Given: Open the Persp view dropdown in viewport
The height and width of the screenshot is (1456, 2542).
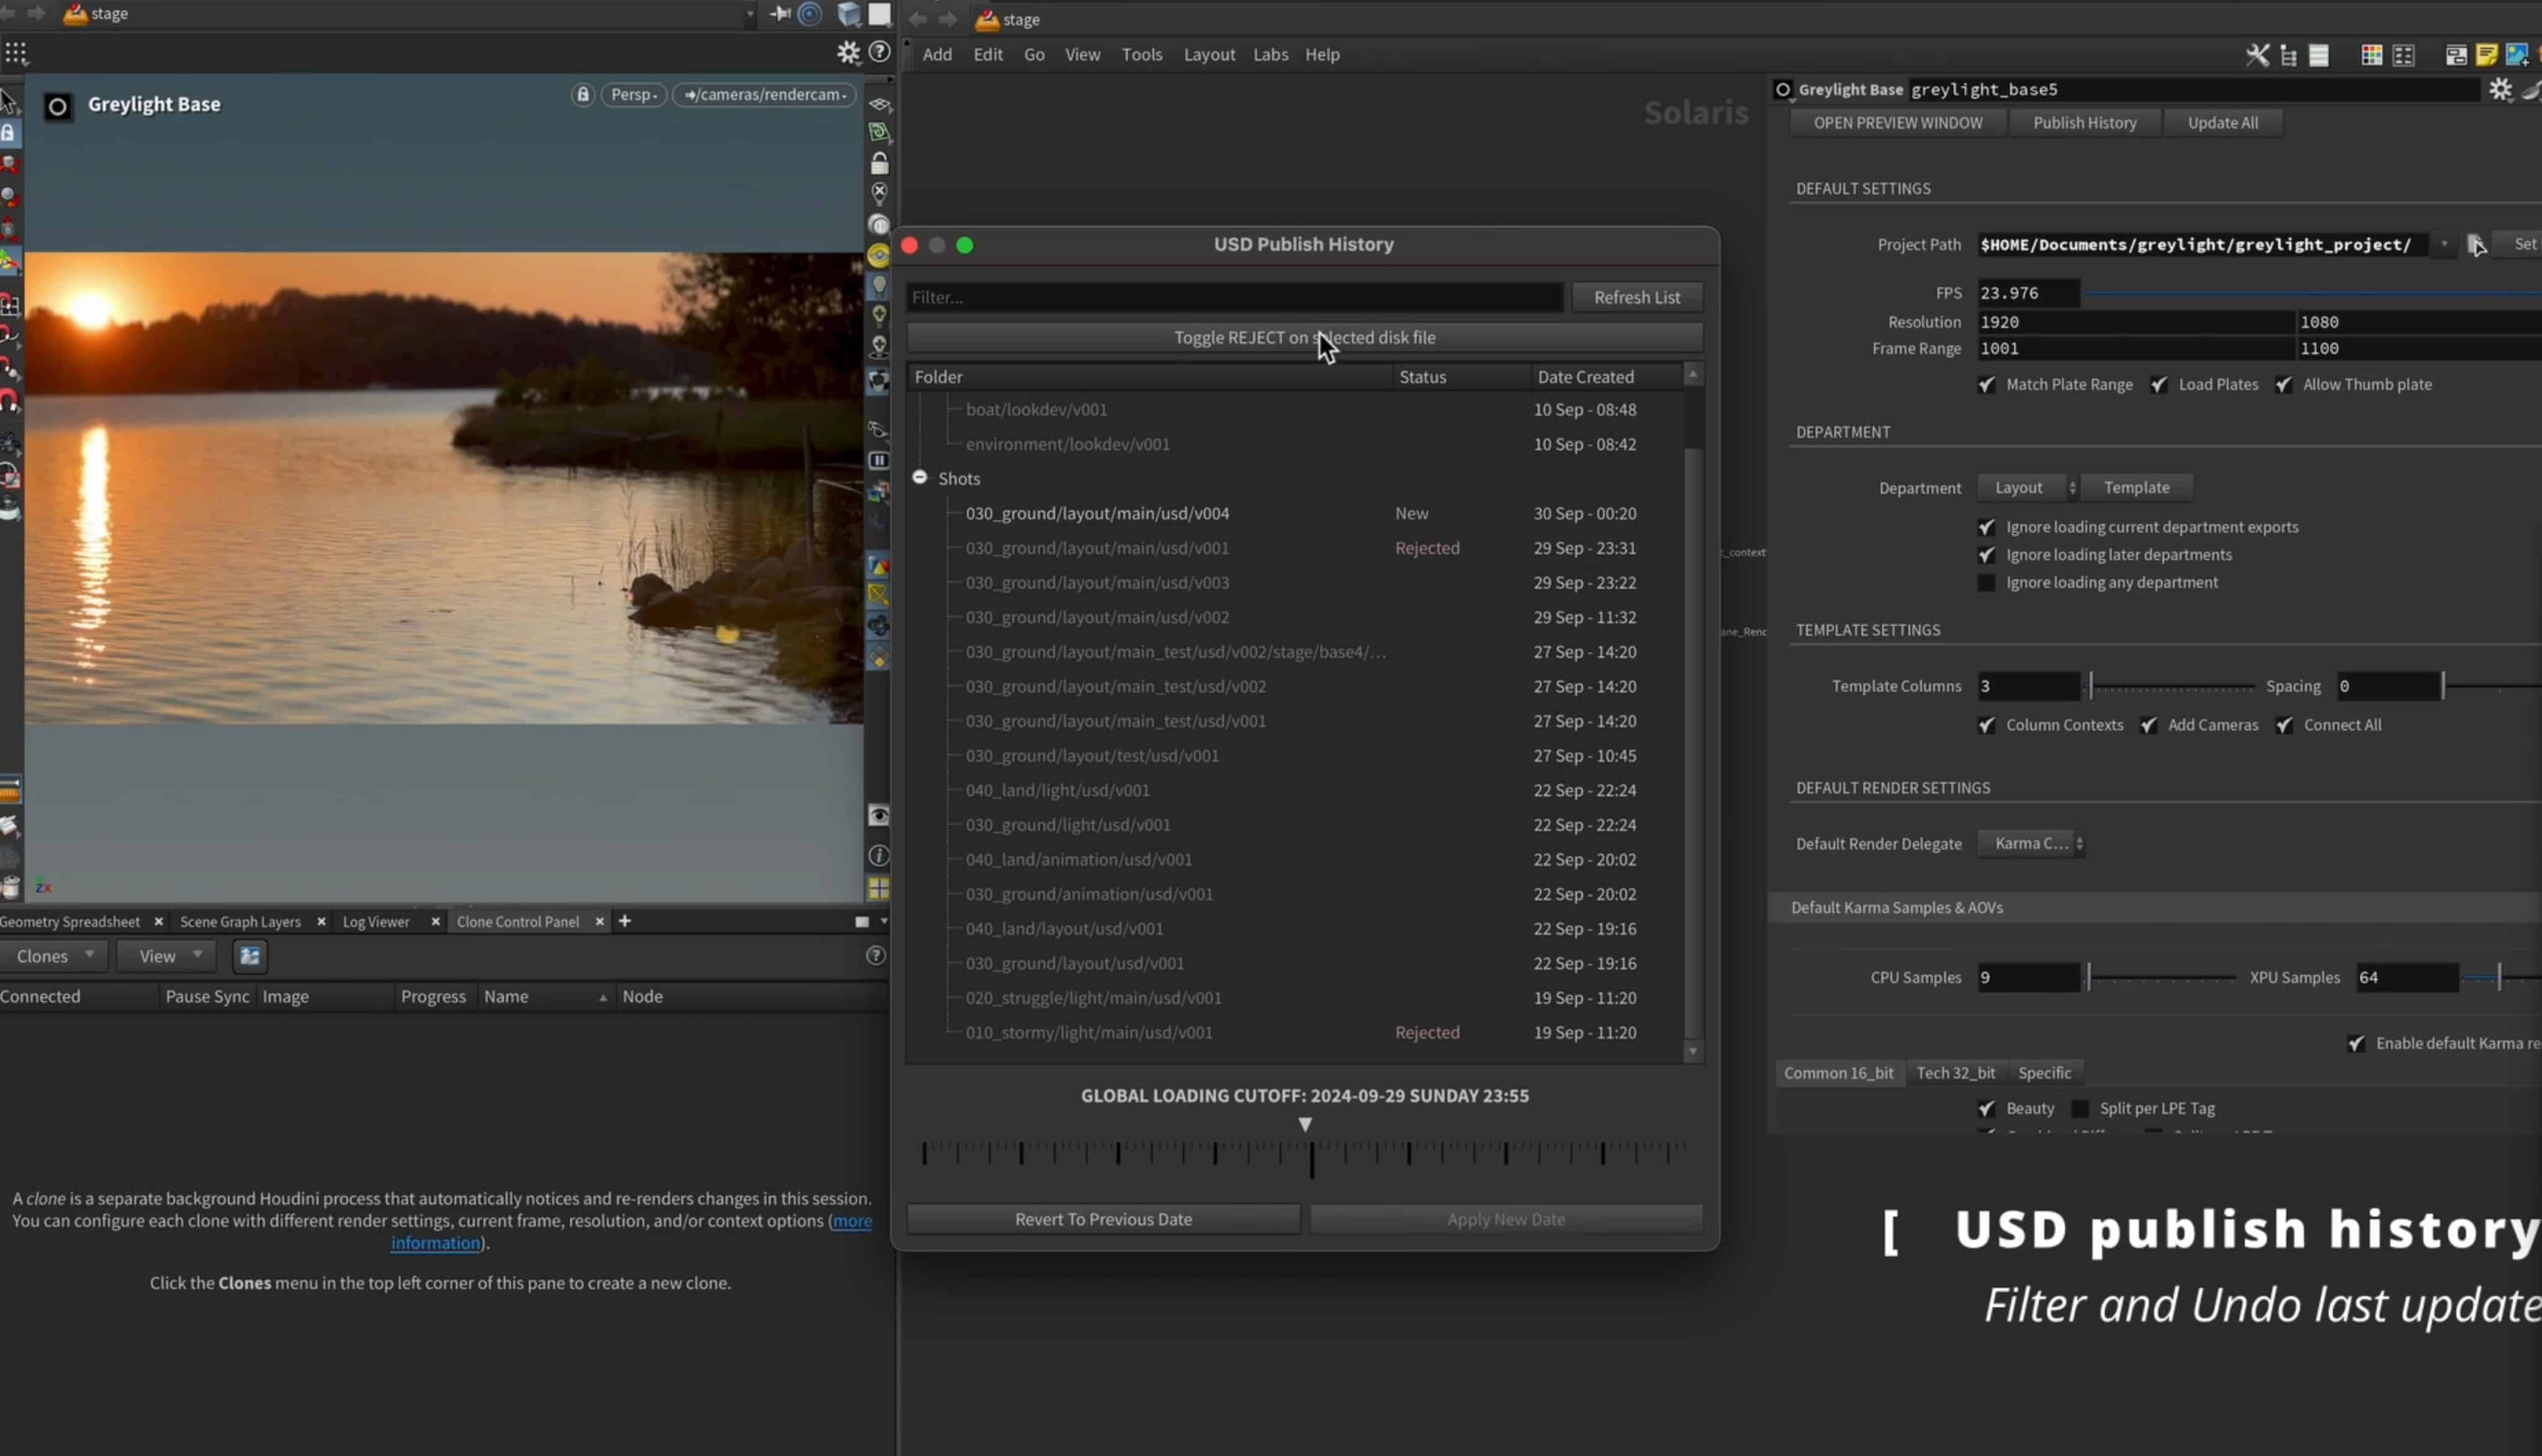Looking at the screenshot, I should [x=633, y=95].
